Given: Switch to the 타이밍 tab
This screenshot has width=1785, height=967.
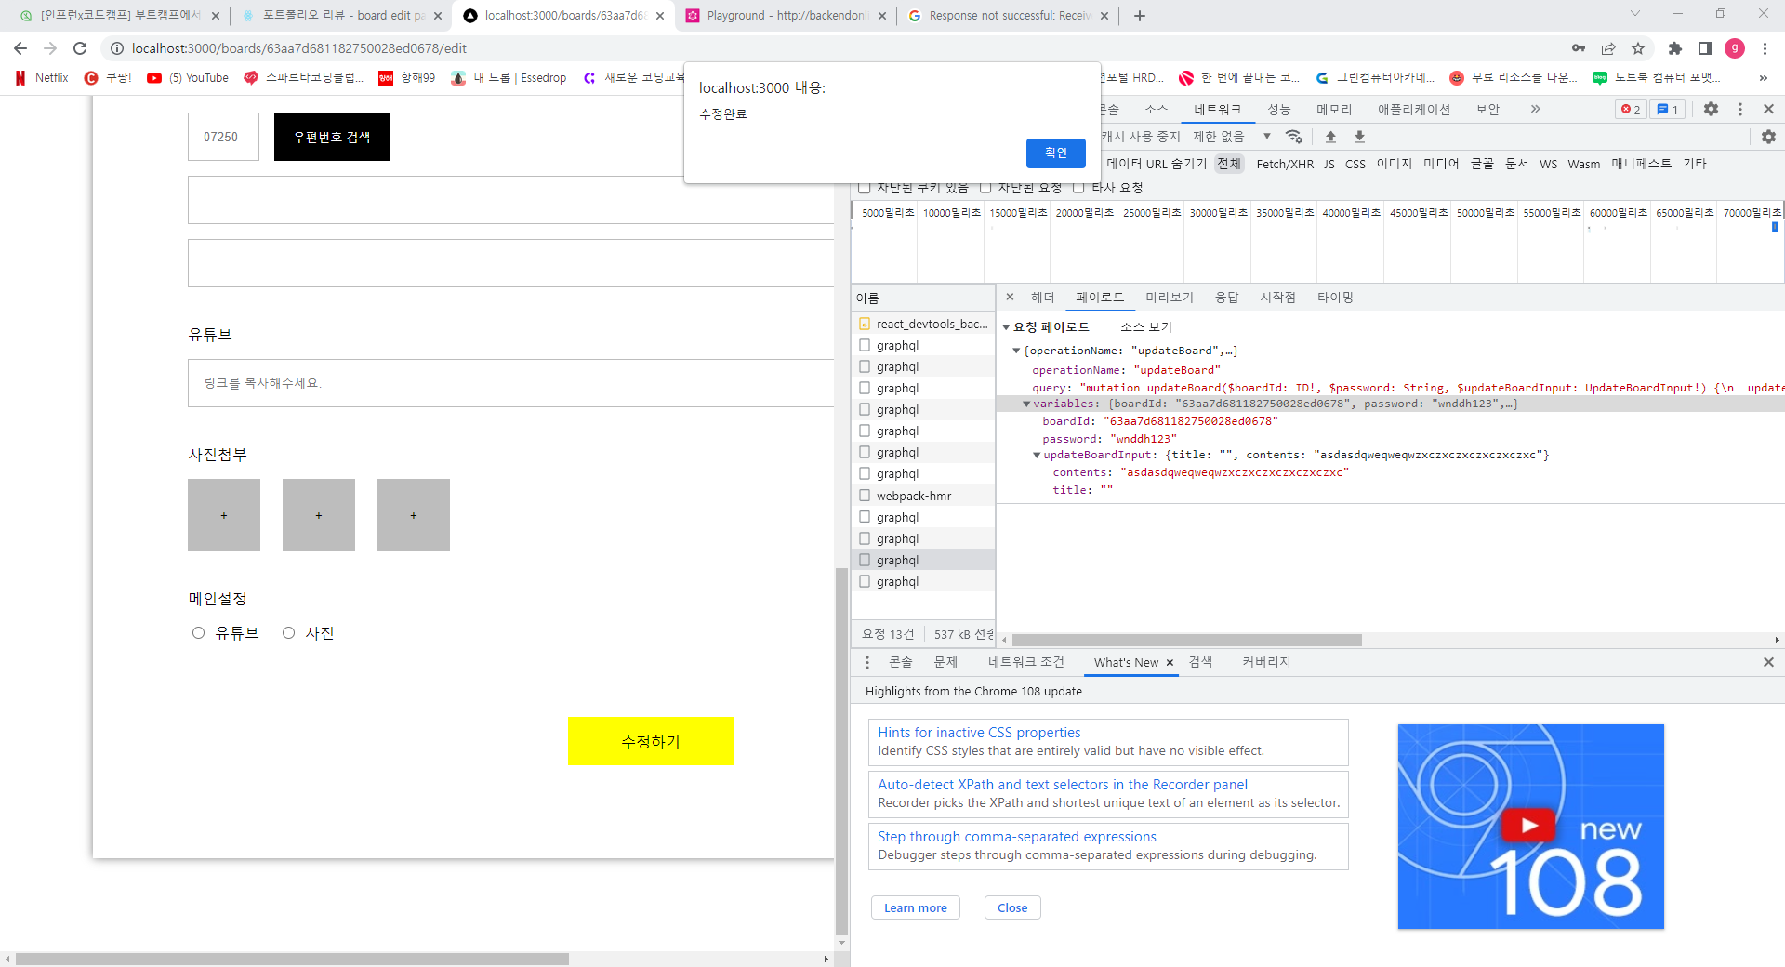Looking at the screenshot, I should click(x=1335, y=298).
